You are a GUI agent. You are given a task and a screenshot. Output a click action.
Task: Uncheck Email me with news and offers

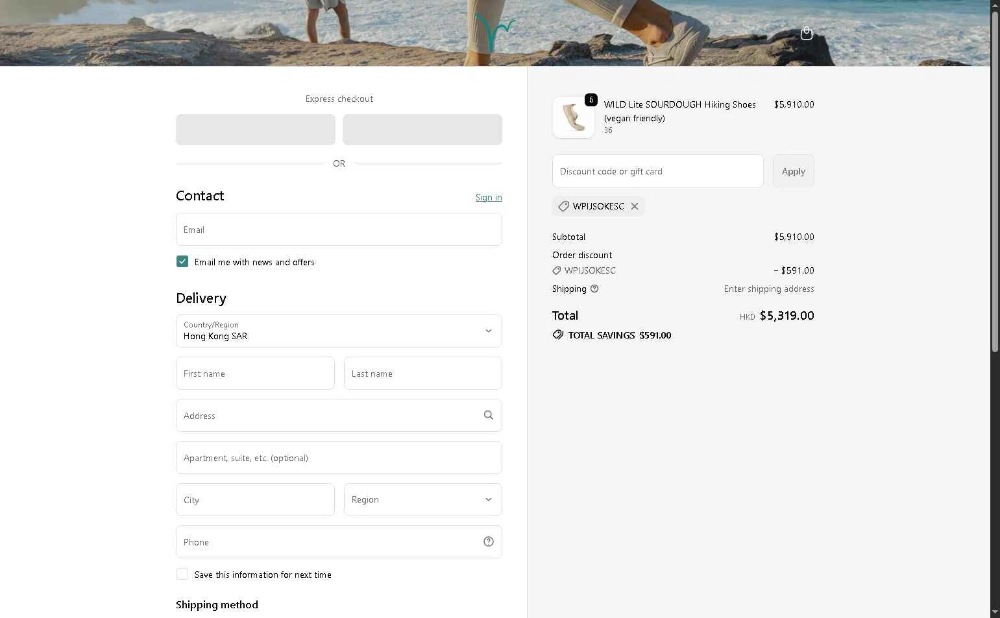pyautogui.click(x=182, y=261)
